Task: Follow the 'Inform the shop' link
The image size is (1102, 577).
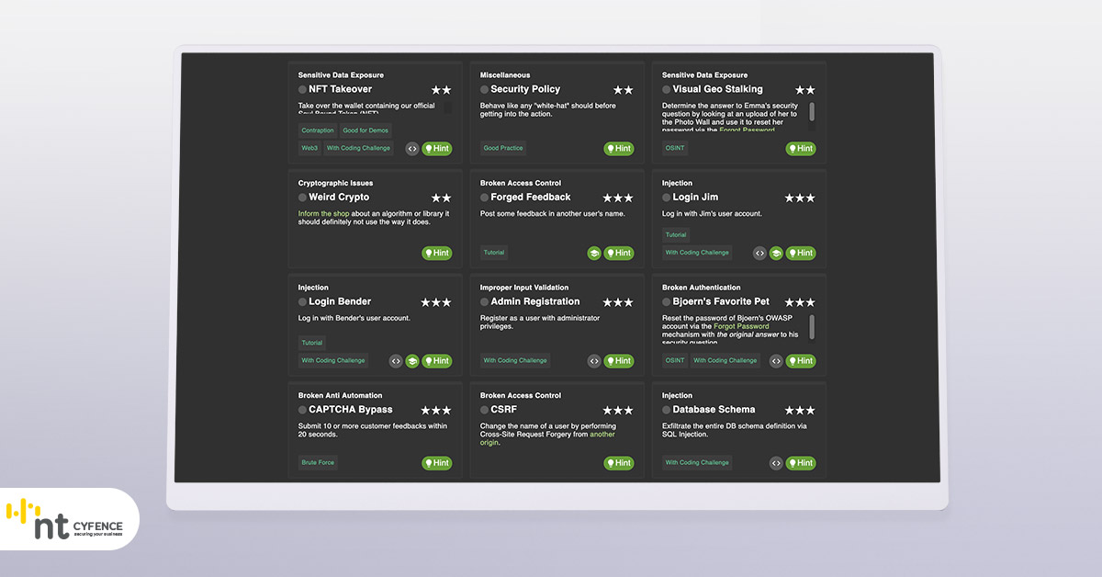Action: [x=323, y=214]
